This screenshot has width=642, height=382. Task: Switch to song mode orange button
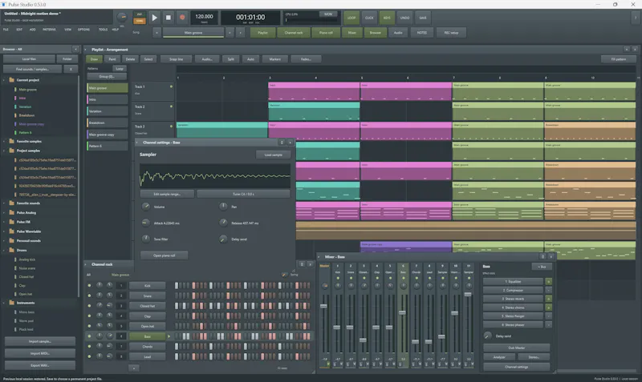[140, 21]
